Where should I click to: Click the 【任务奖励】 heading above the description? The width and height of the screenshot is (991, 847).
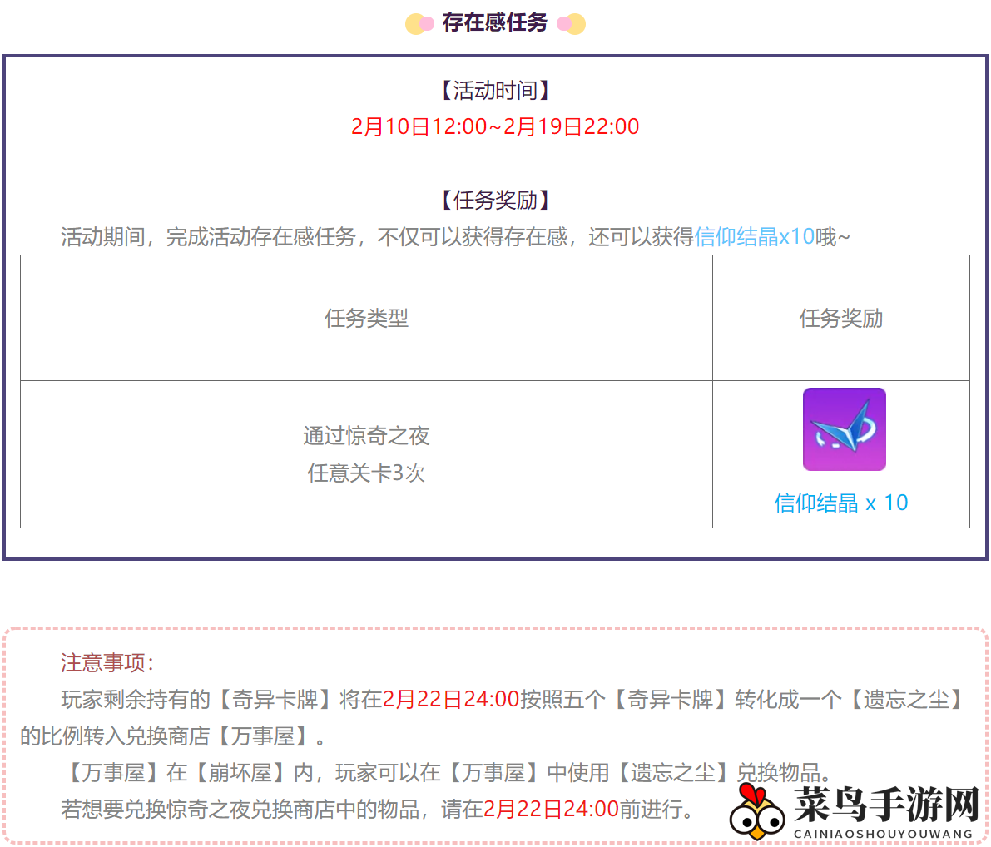495,201
